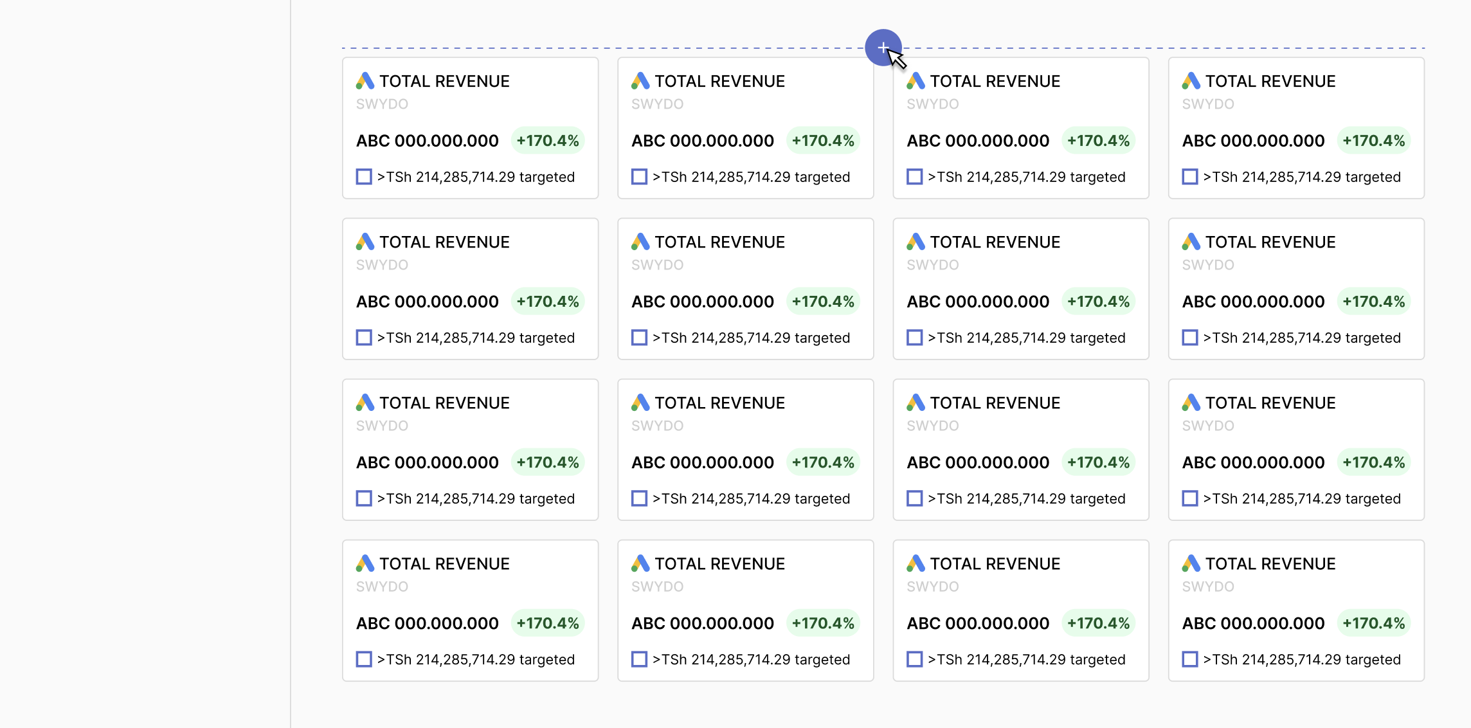
Task: Click Google Ads icon in fourth row, fourth card
Action: [1191, 563]
